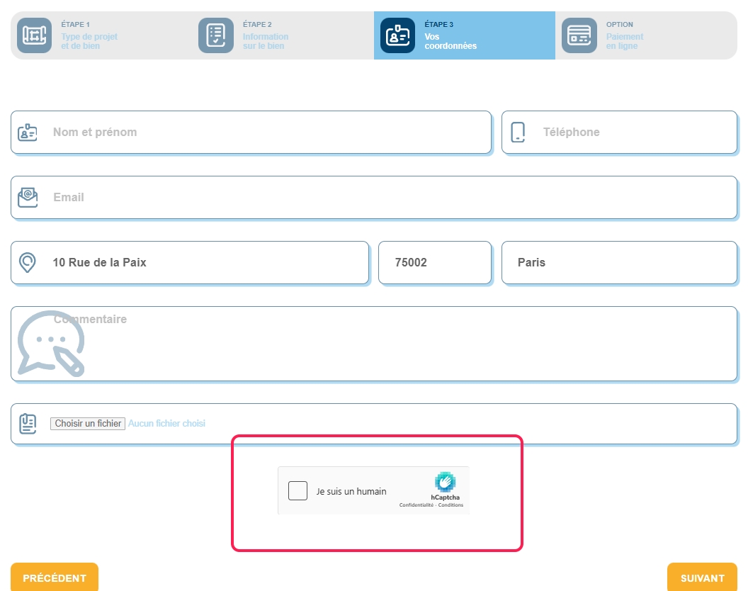This screenshot has height=591, width=748.
Task: Click the blueprint icon for Étape 1
Action: [x=35, y=35]
